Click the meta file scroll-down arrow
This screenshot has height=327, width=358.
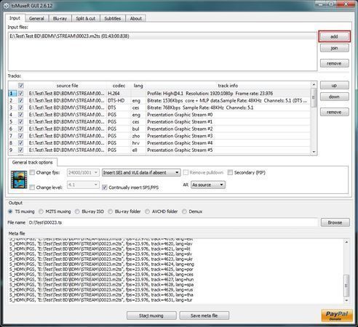pyautogui.click(x=346, y=300)
